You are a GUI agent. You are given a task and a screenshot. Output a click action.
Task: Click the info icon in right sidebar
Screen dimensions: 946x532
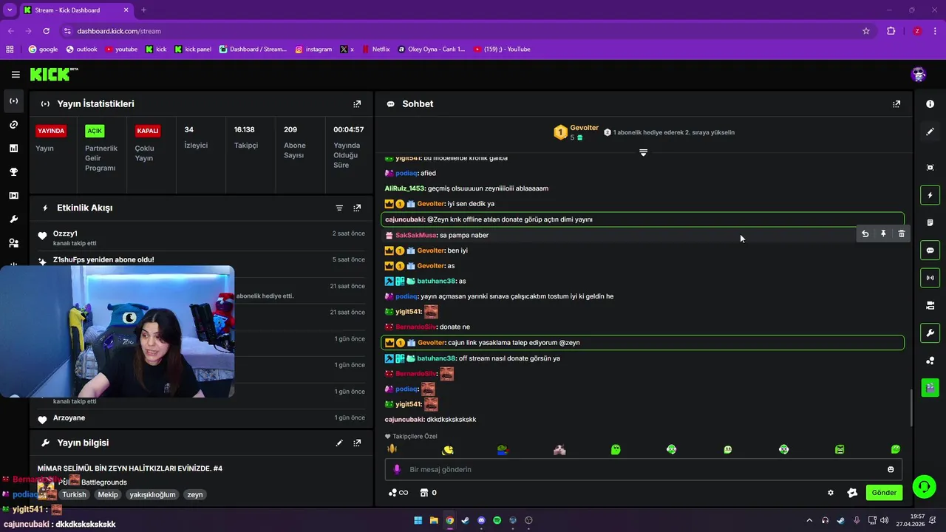930,104
